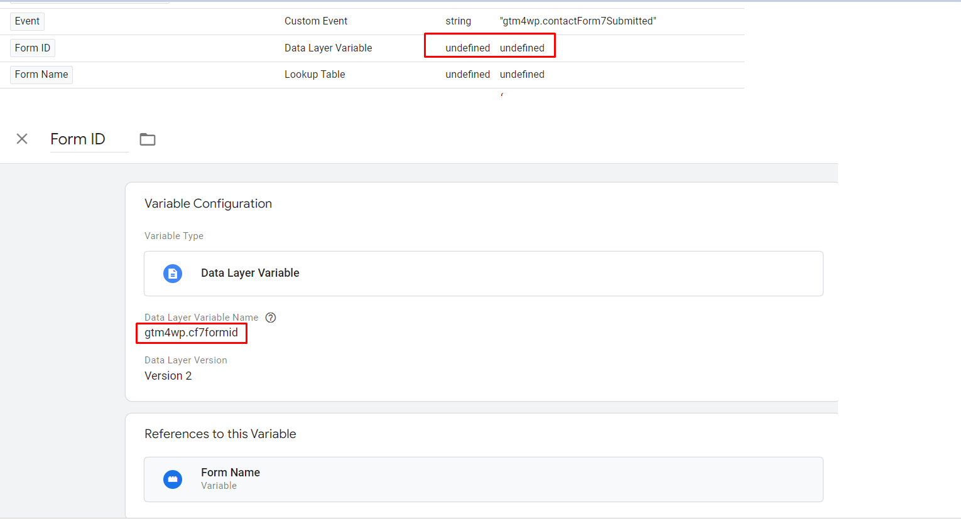This screenshot has width=961, height=519.
Task: Click the gtm4wp.cf7formid variable name value
Action: 191,333
